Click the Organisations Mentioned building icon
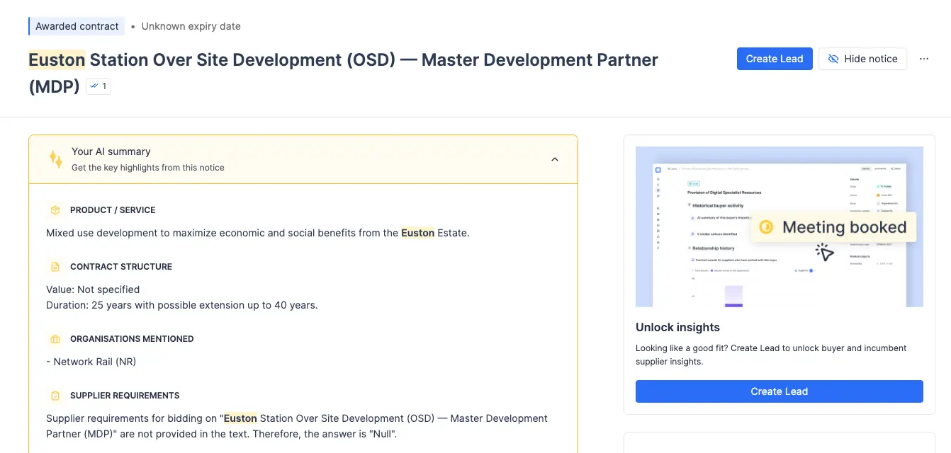951x453 pixels. click(x=55, y=339)
